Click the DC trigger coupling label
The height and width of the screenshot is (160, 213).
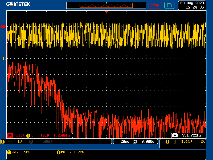tap(203, 142)
